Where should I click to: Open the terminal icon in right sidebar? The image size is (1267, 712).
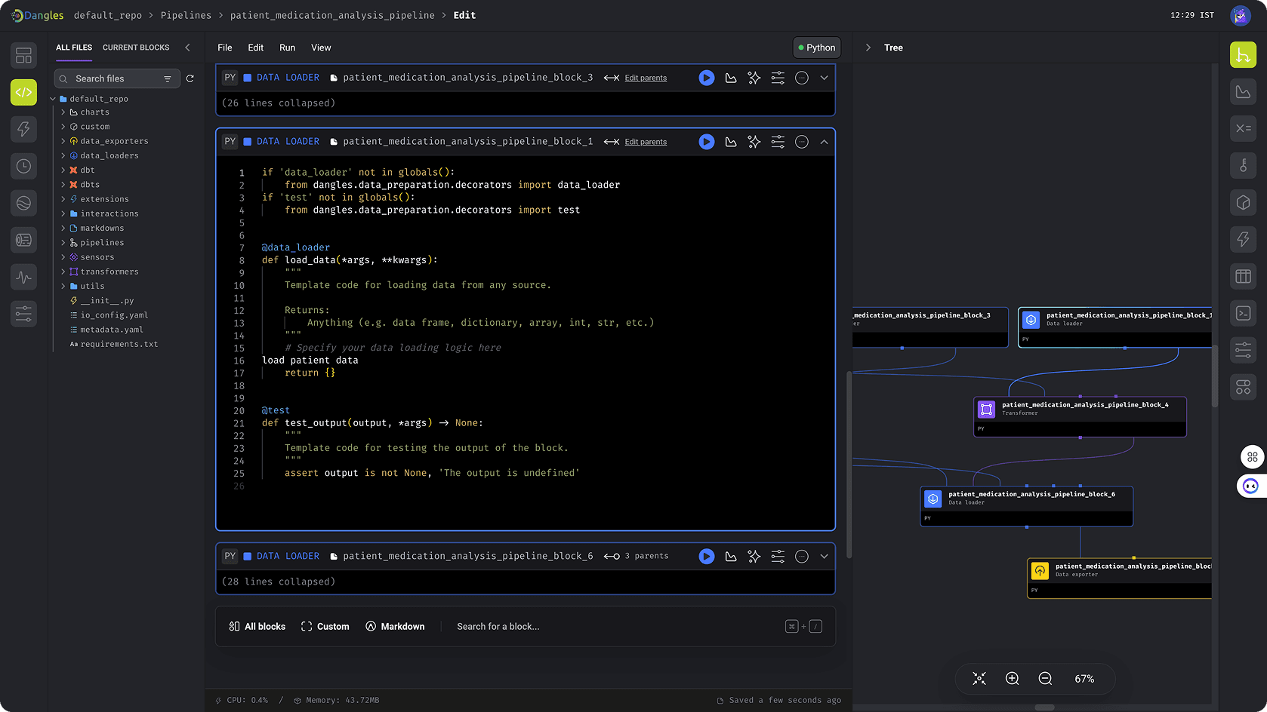[x=1243, y=313]
